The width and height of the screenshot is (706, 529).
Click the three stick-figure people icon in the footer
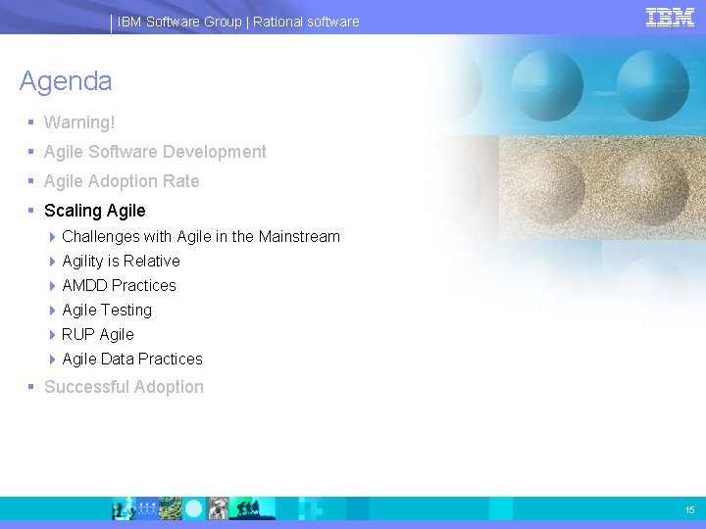(147, 508)
